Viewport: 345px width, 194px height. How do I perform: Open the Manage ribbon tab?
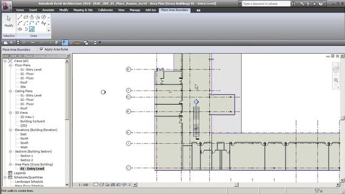pyautogui.click(x=135, y=10)
